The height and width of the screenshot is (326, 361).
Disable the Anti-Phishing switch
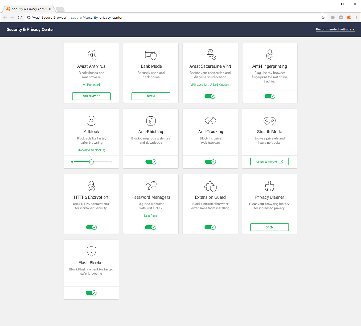tap(151, 162)
